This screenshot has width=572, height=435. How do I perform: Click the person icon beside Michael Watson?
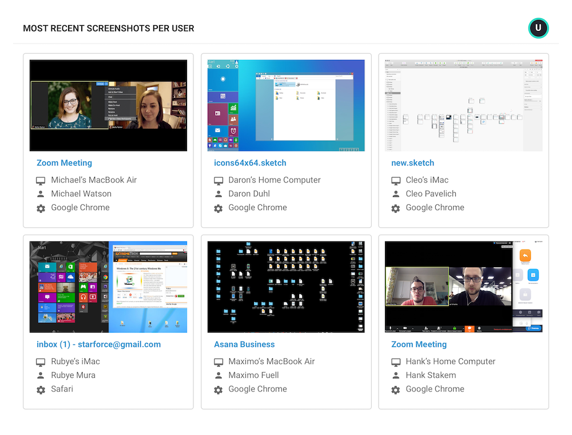click(41, 194)
